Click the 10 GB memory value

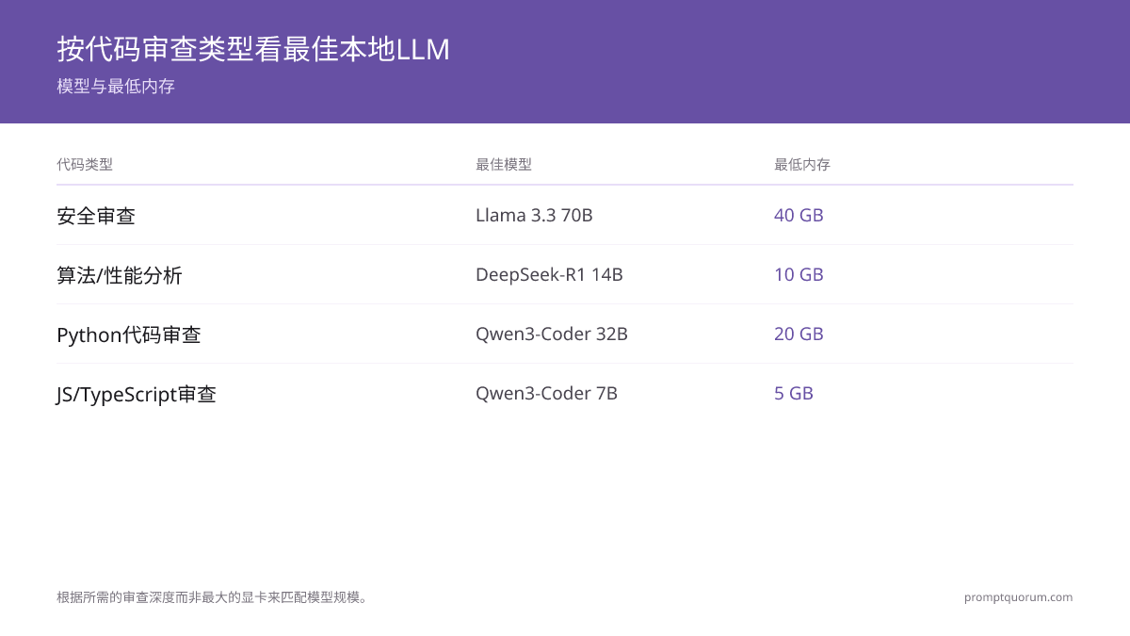click(799, 274)
